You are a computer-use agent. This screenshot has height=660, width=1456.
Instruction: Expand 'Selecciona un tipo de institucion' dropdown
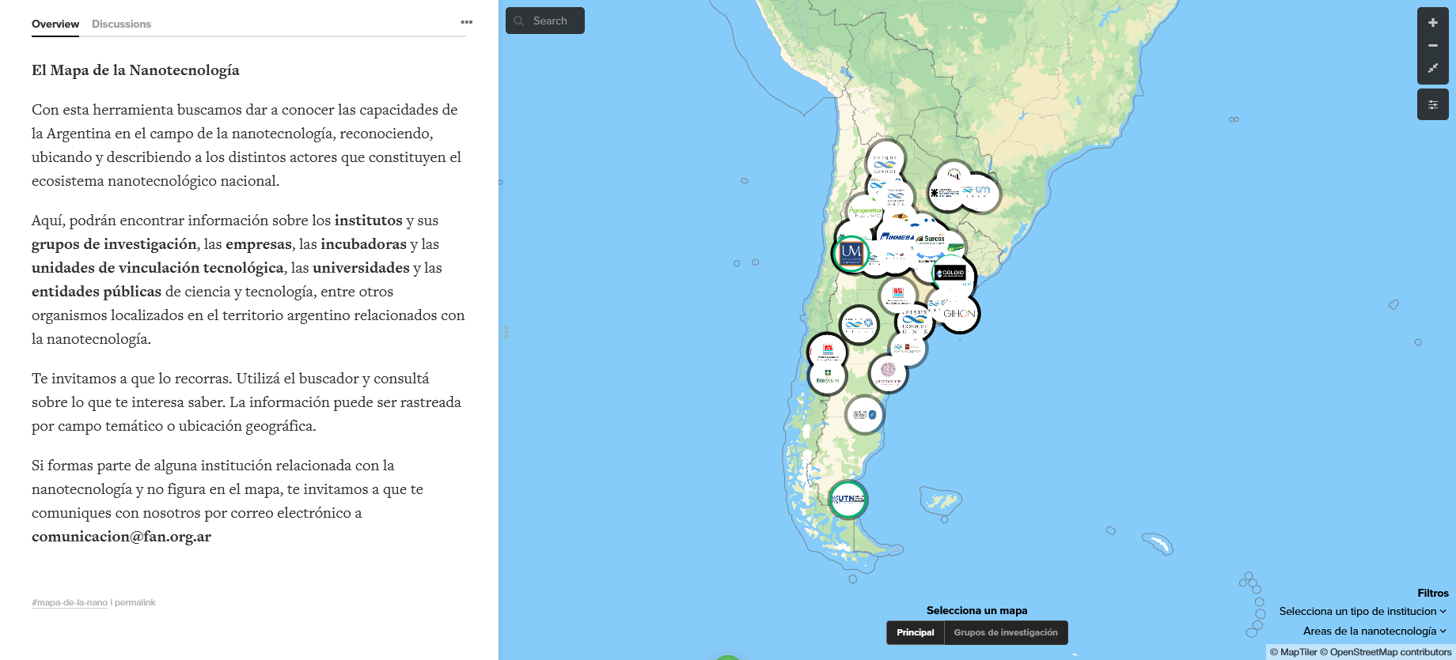point(1362,611)
